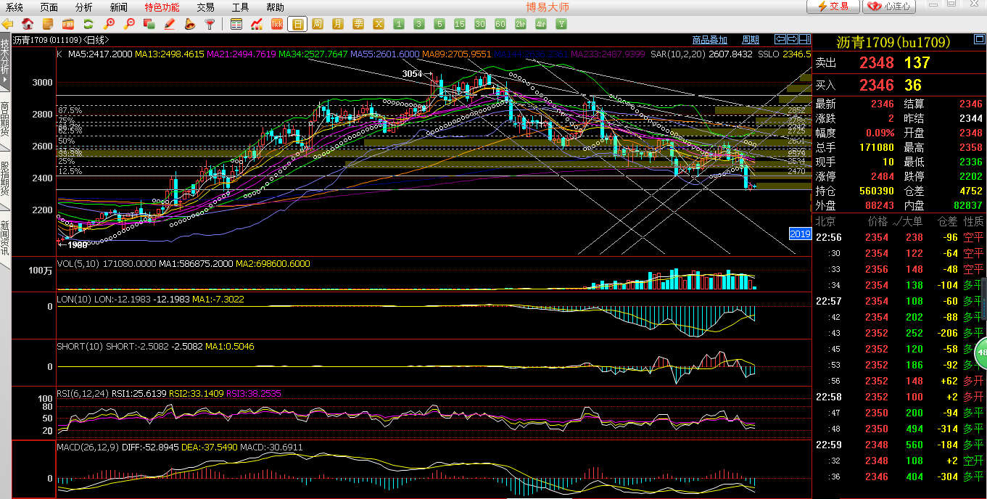Click the red line chart icon
The image size is (987, 499).
coord(257,24)
